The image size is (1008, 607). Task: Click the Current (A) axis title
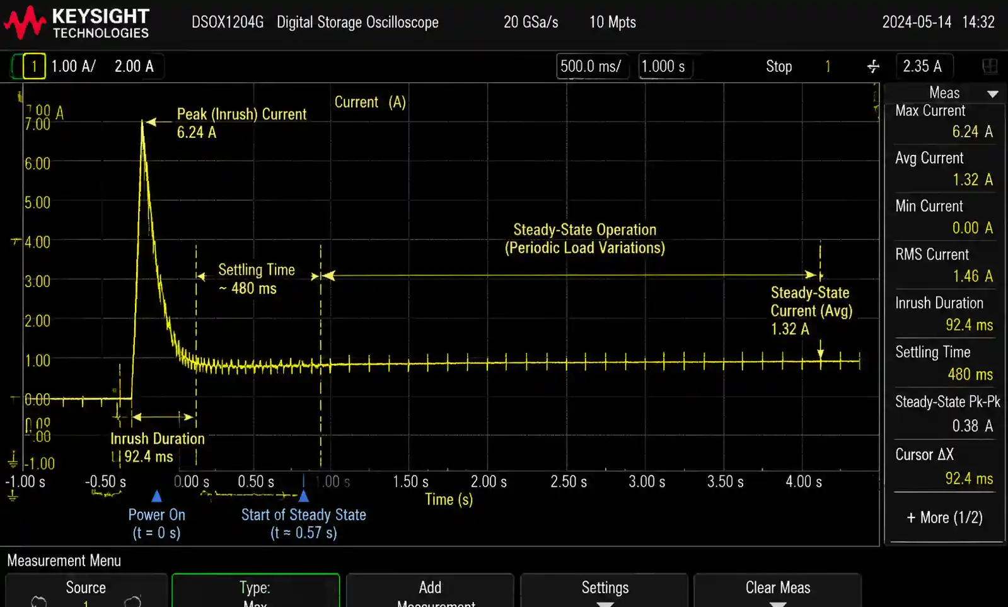point(370,102)
